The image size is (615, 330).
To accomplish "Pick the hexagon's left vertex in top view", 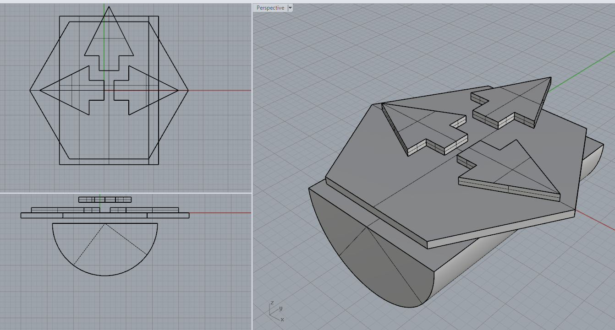I will pos(30,90).
